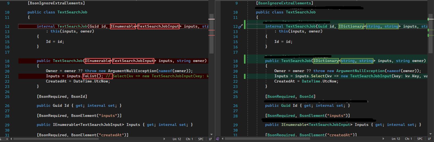Click 'Ln: 12' in right pane status bar

coord(396,139)
